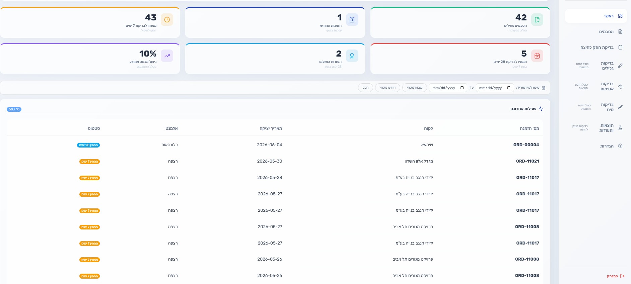The width and height of the screenshot is (631, 284).
Task: Click the red calendar icon on the 5 card
Action: tap(537, 56)
